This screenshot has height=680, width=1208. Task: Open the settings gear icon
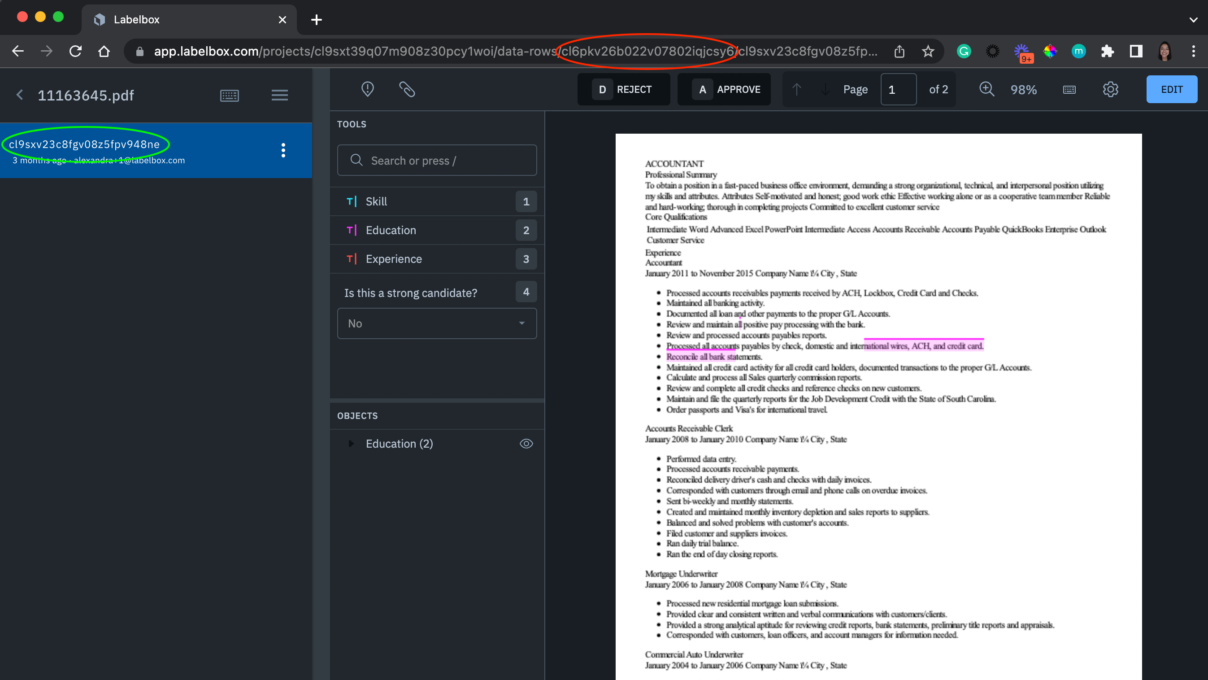(x=1110, y=89)
